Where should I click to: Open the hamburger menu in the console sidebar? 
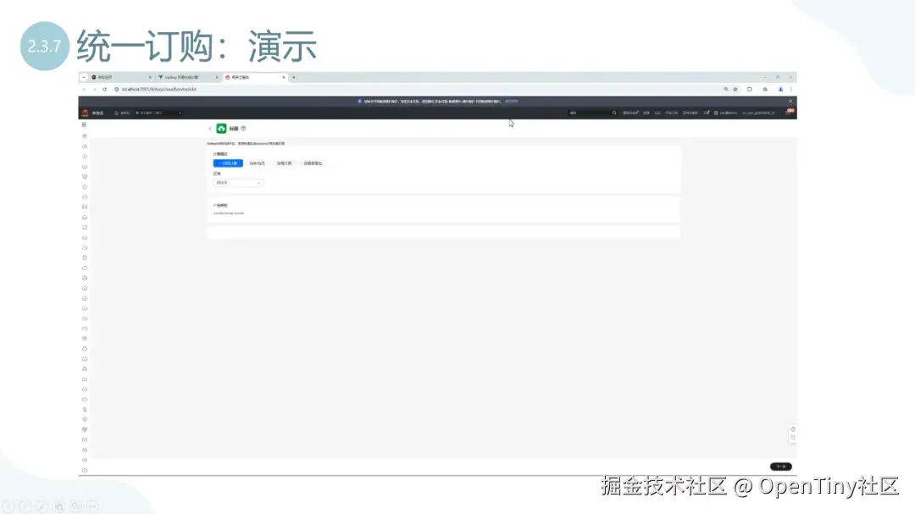click(x=84, y=124)
